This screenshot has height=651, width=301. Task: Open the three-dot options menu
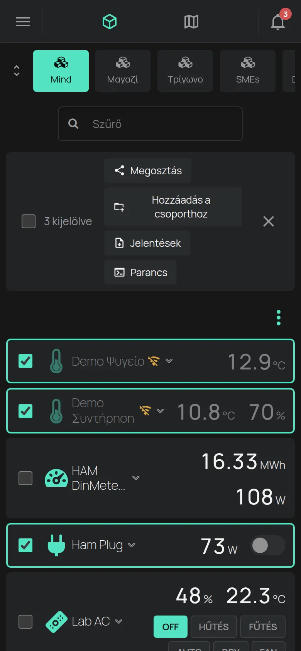click(x=279, y=318)
